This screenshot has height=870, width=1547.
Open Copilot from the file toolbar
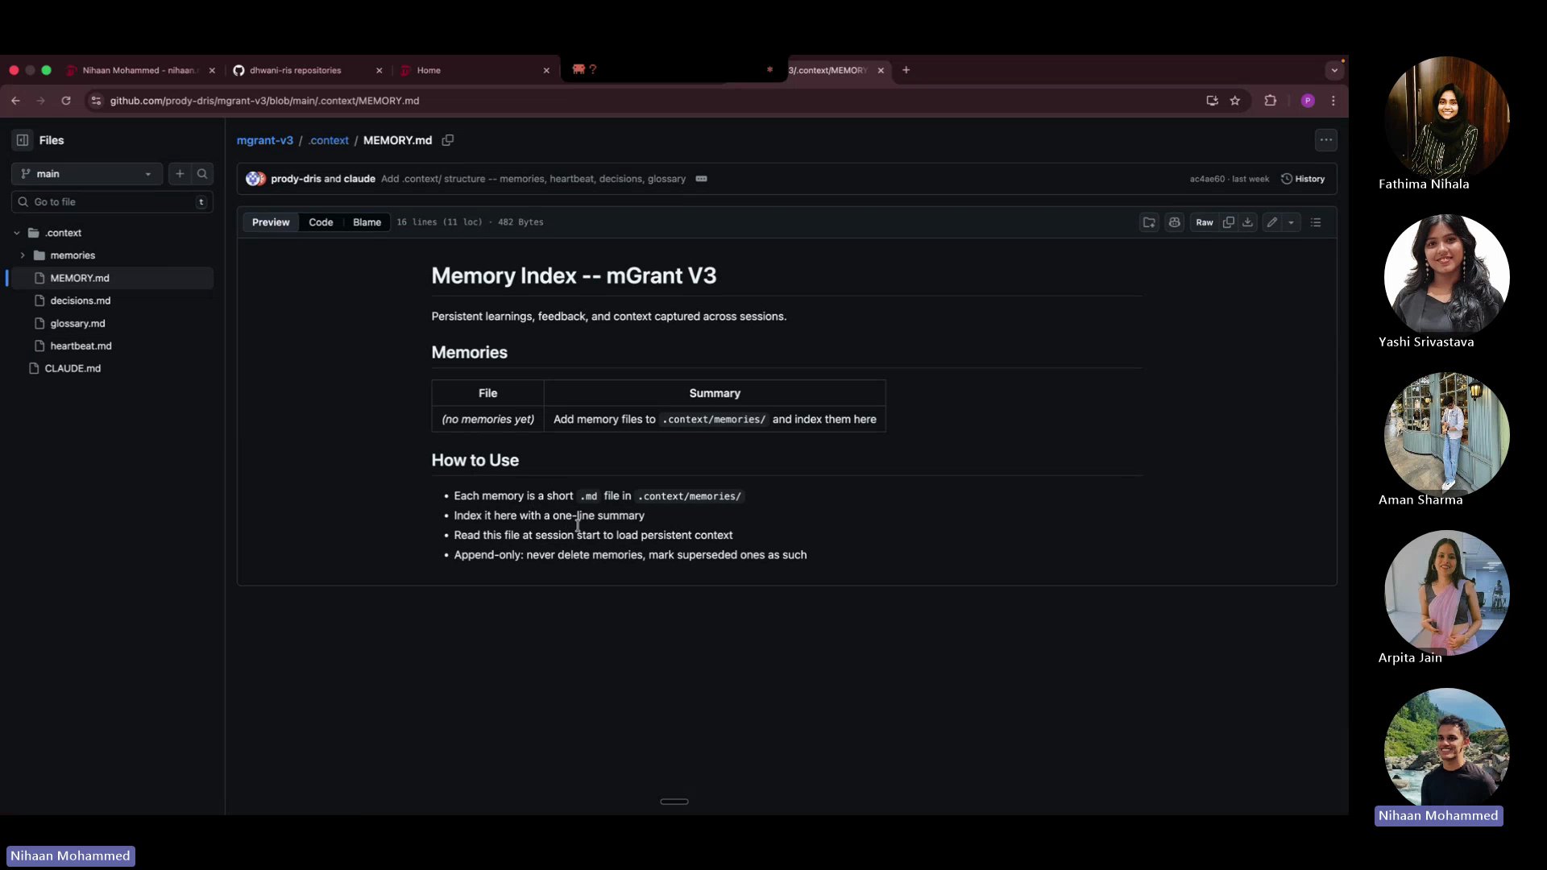coord(1175,222)
